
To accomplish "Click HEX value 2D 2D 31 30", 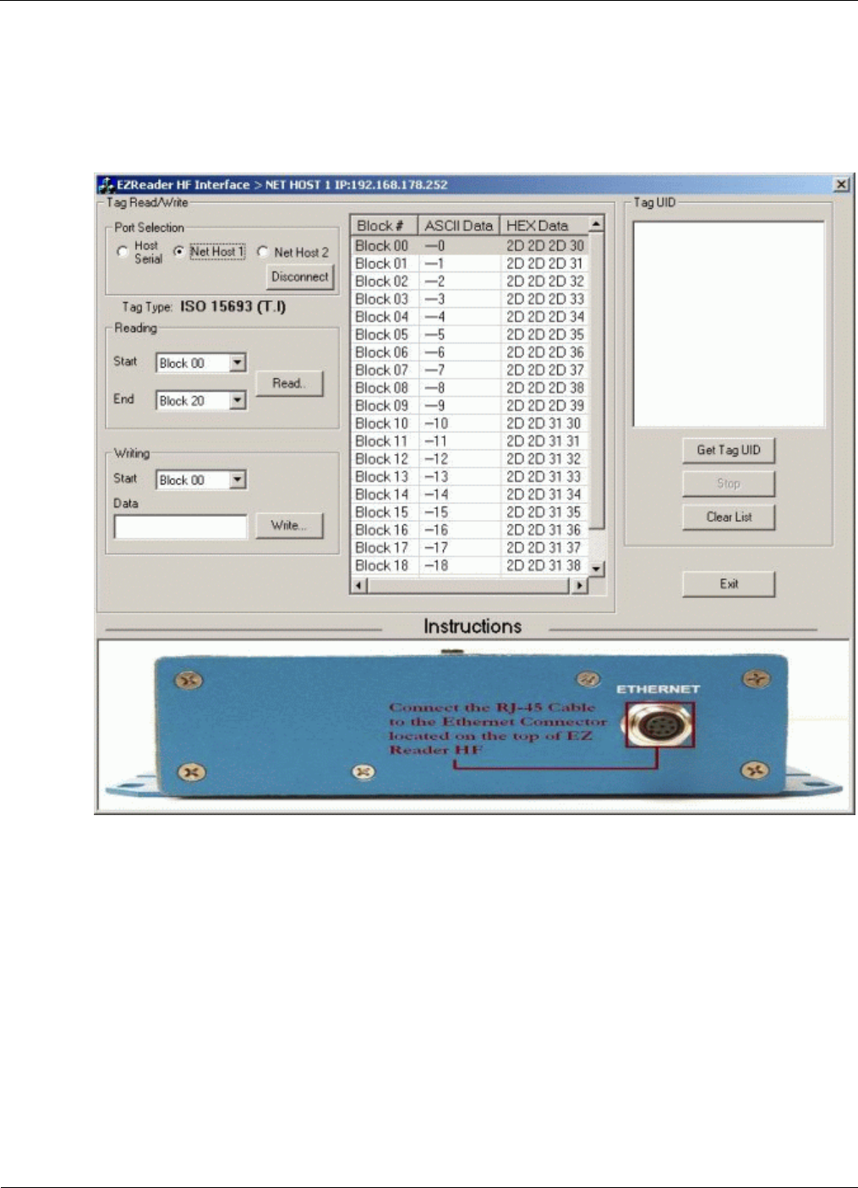I will 544,423.
